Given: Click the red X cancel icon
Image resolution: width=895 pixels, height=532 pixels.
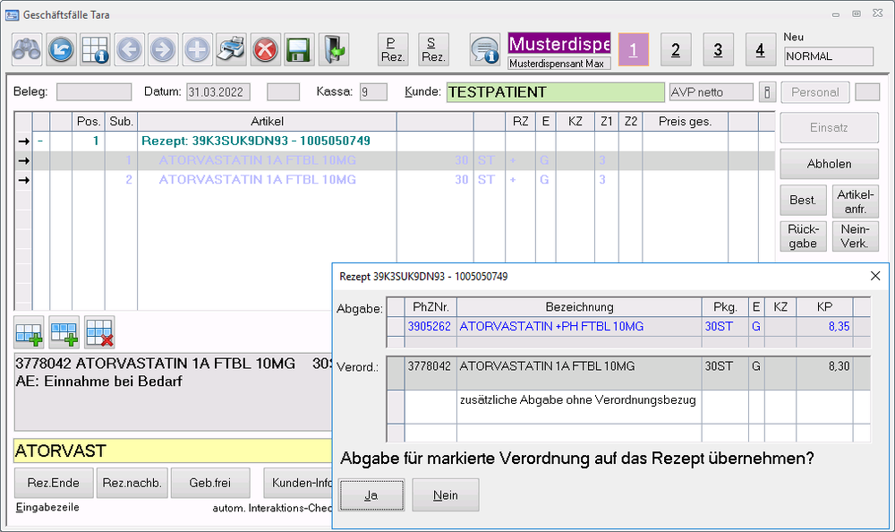Looking at the screenshot, I should 265,49.
